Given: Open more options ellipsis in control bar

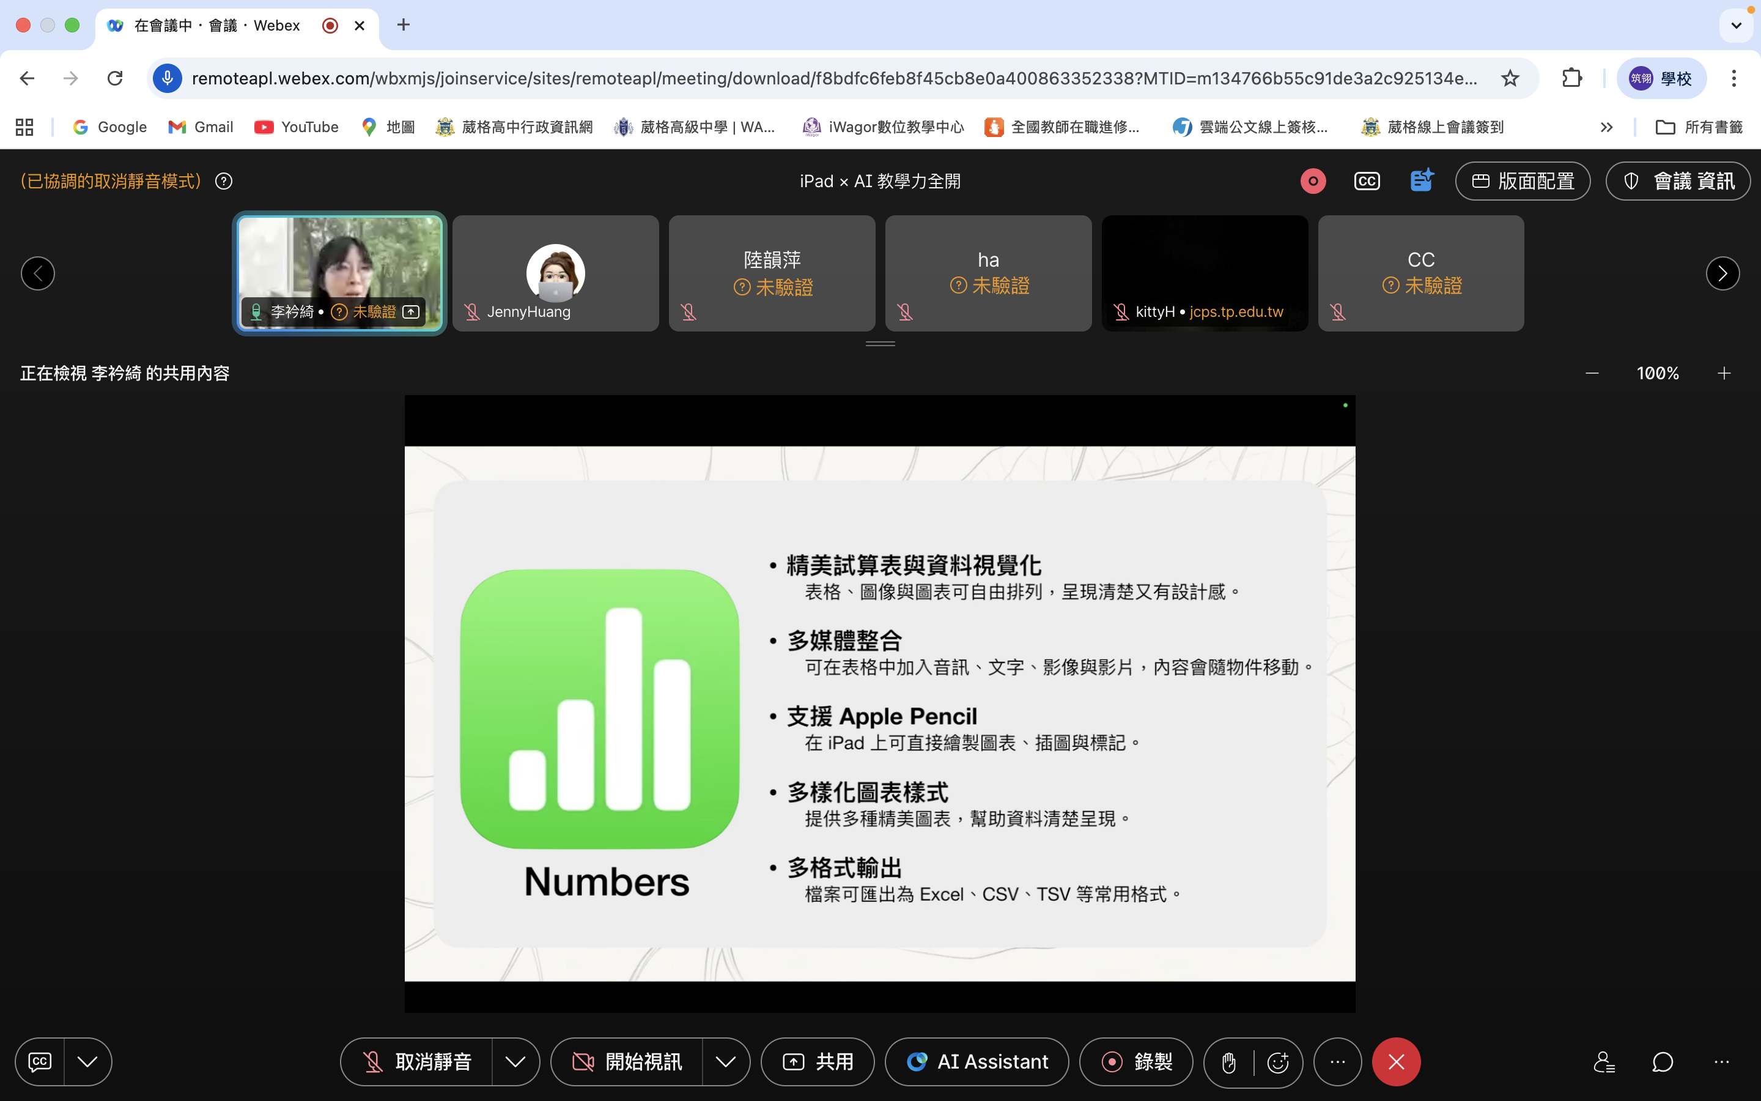Looking at the screenshot, I should (1337, 1062).
